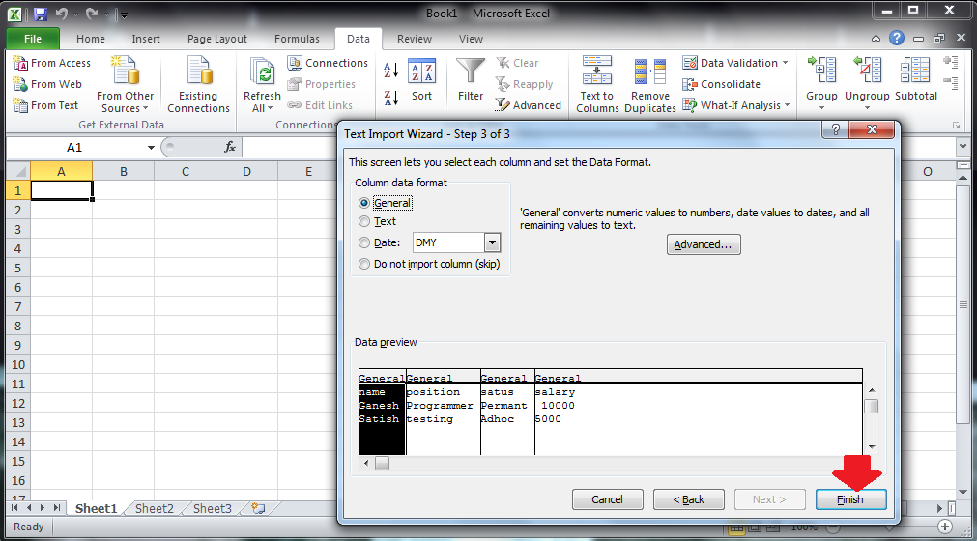Click the From Access icon
This screenshot has width=977, height=541.
tap(20, 63)
